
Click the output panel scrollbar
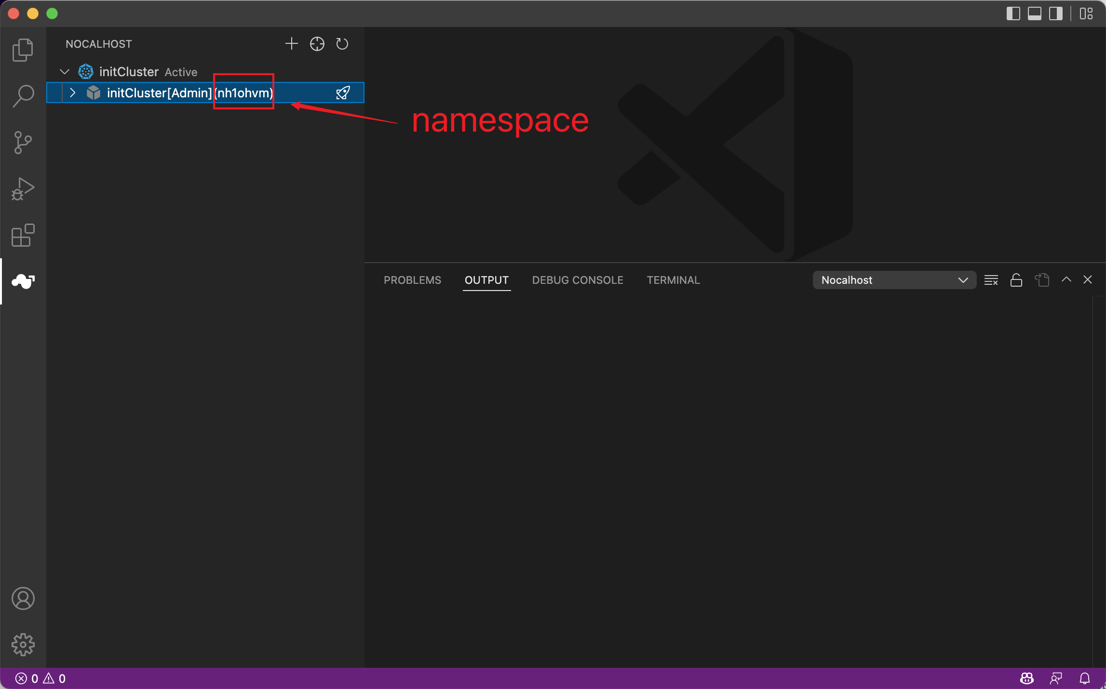pos(1098,482)
